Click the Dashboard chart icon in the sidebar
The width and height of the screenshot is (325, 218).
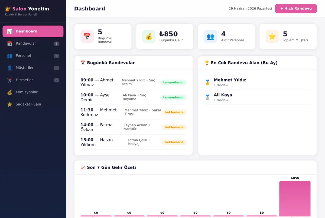tap(10, 31)
